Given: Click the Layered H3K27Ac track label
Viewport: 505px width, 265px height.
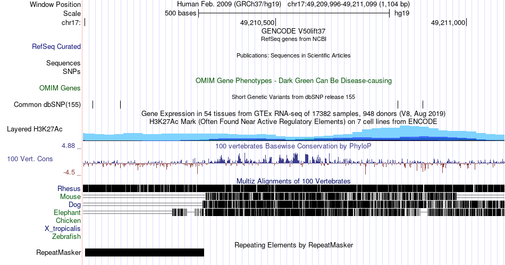Looking at the screenshot, I should point(35,129).
